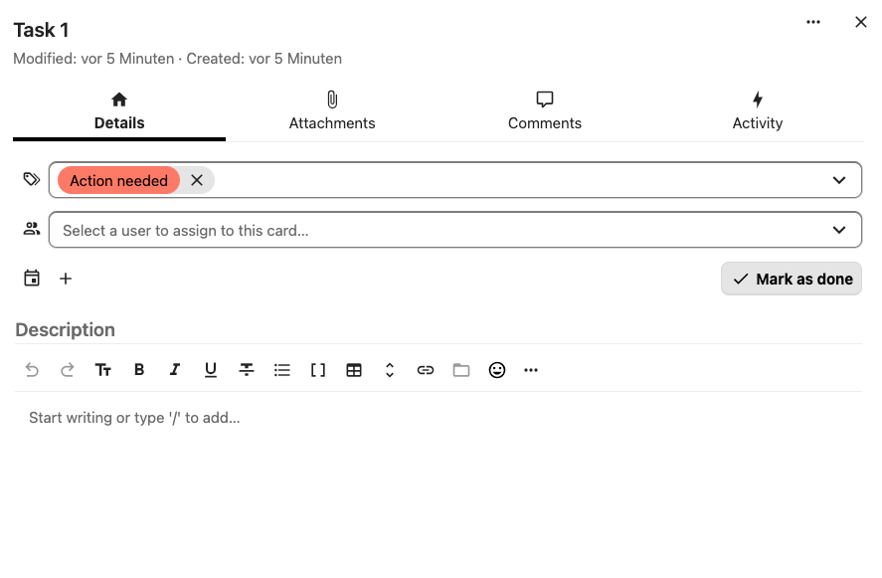Create a bullet list in the description

(282, 369)
